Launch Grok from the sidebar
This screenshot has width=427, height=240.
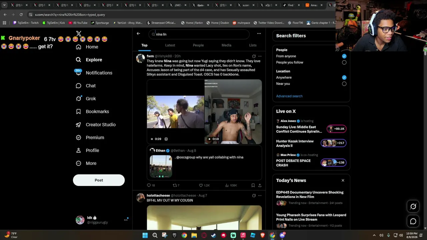[x=86, y=99]
